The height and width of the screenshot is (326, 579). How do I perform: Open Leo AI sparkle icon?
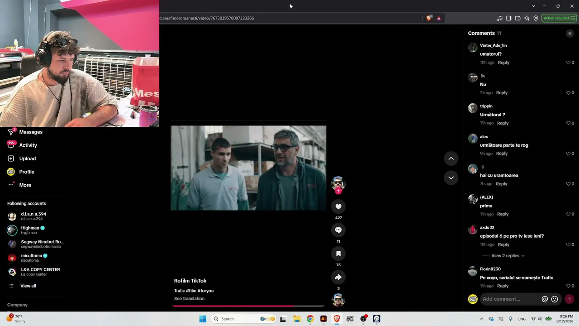coord(527,18)
